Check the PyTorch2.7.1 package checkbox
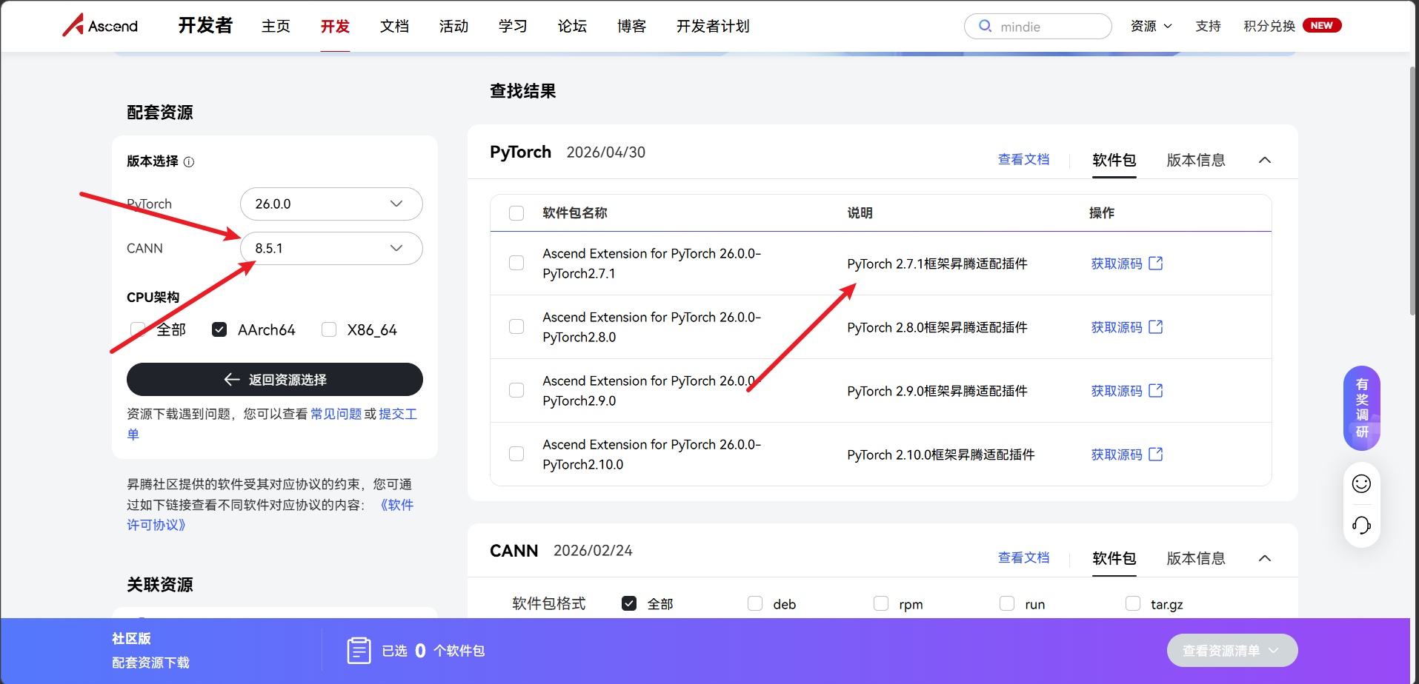The image size is (1419, 684). point(516,263)
